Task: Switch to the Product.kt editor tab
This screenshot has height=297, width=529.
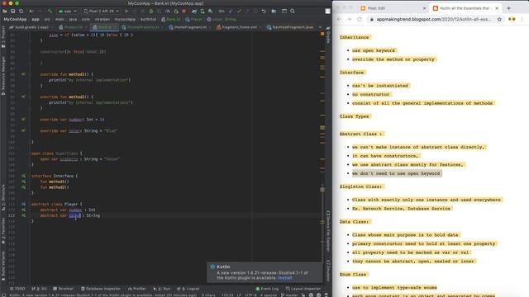Action: 73,27
